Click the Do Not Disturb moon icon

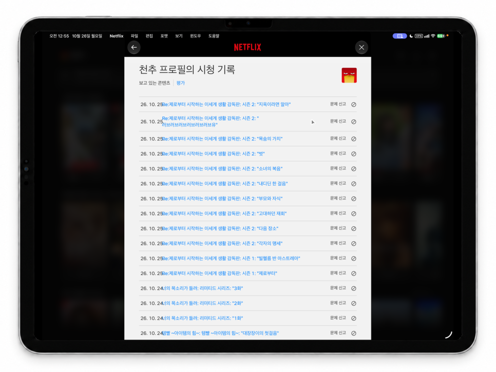click(x=411, y=36)
